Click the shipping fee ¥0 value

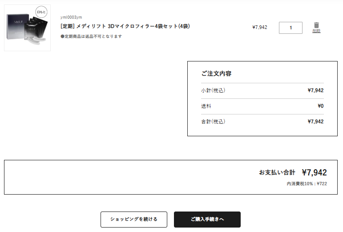(320, 106)
